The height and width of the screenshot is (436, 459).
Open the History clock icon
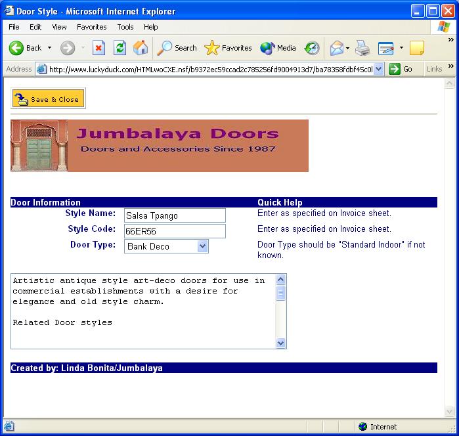coord(312,48)
